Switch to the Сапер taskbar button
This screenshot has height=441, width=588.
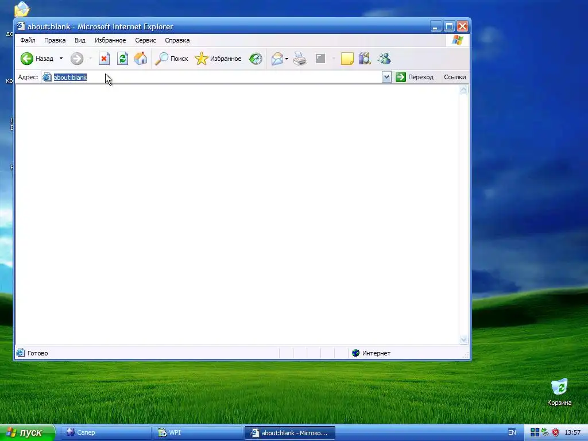tap(106, 432)
